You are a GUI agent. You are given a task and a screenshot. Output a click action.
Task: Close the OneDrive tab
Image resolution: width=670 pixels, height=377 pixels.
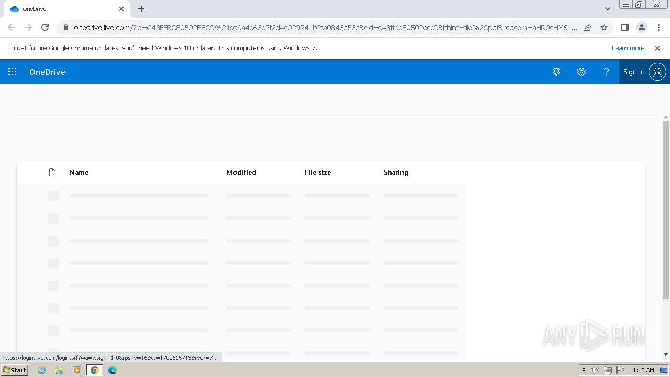(121, 9)
